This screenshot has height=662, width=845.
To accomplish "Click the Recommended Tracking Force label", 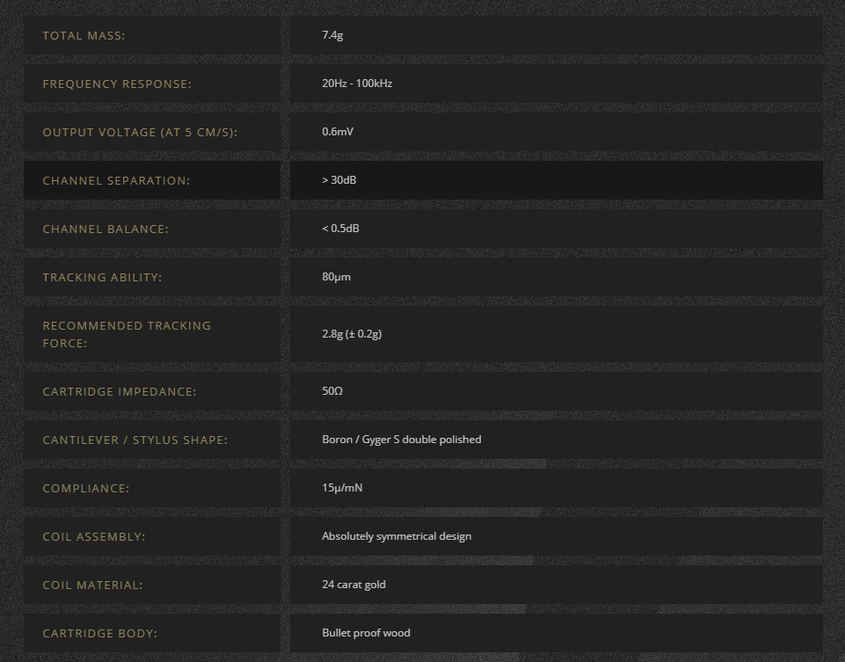I will (x=127, y=334).
